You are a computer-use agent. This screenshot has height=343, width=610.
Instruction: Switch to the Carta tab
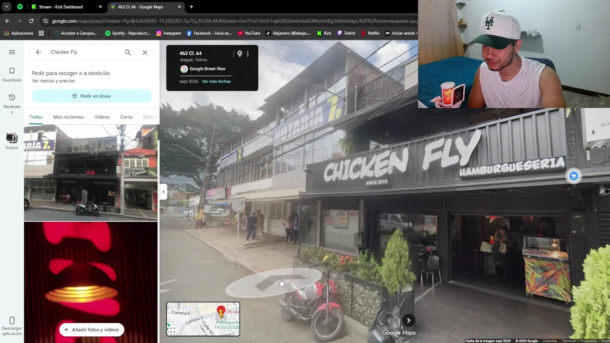pos(126,117)
